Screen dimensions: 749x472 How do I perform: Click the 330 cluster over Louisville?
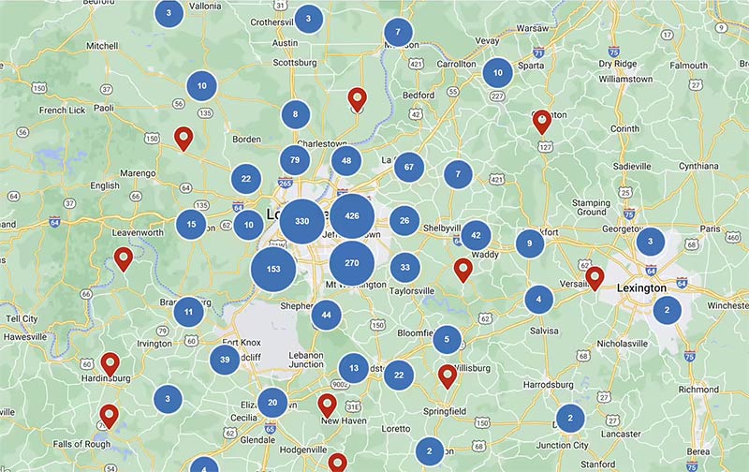pos(301,221)
